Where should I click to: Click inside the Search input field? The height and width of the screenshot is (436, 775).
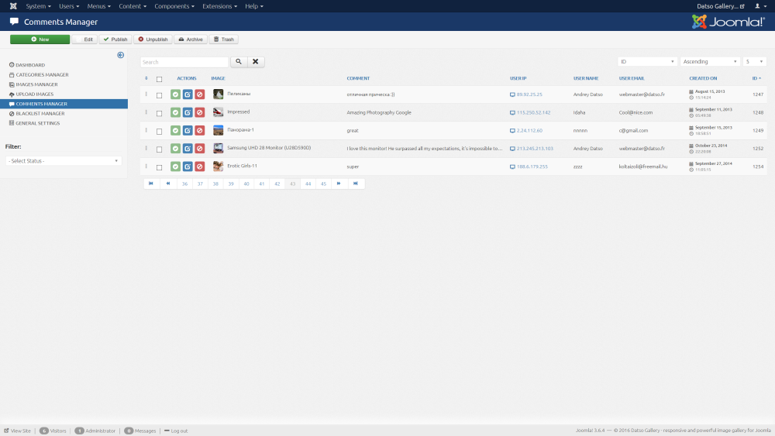(x=184, y=62)
